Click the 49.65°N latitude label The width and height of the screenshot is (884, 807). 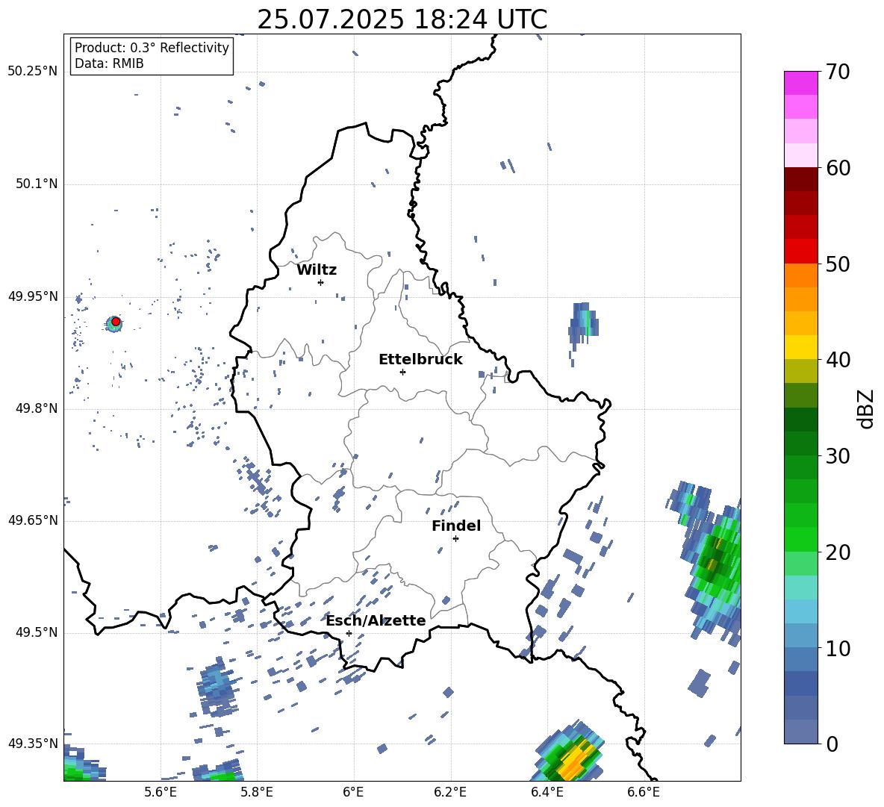click(33, 520)
